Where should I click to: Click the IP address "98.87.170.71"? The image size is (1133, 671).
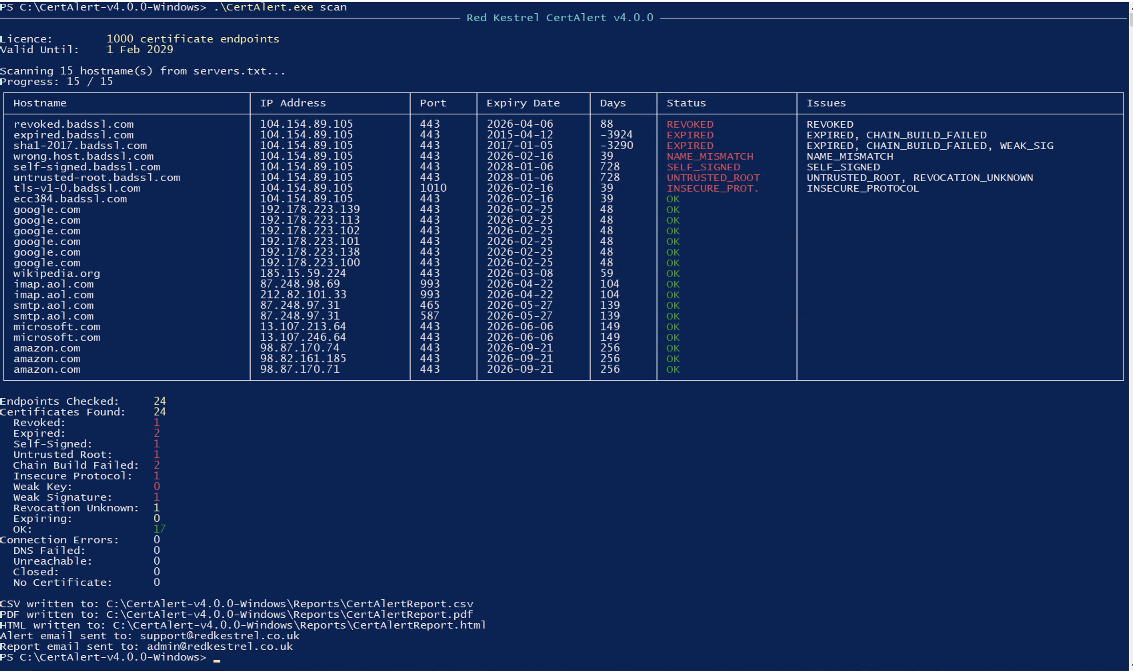[300, 369]
